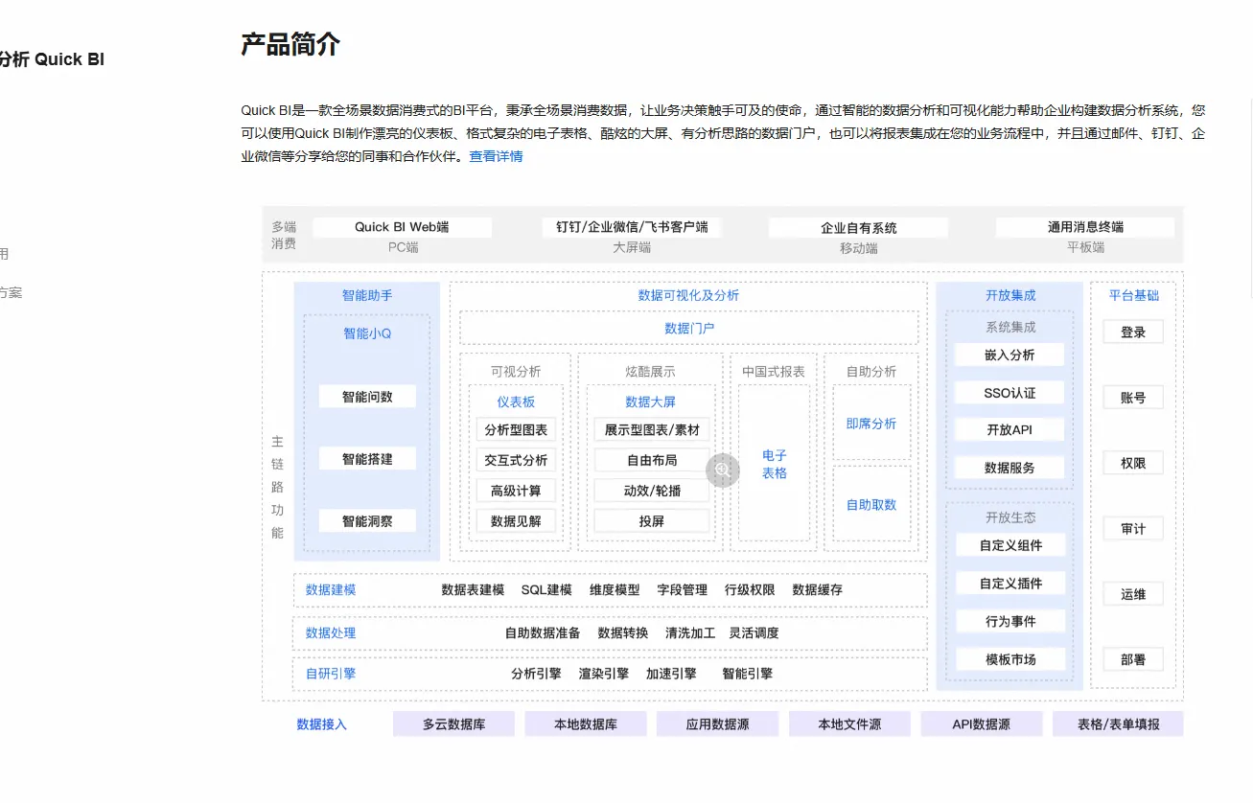Click the 登录 box
1253x803 pixels.
tap(1133, 332)
